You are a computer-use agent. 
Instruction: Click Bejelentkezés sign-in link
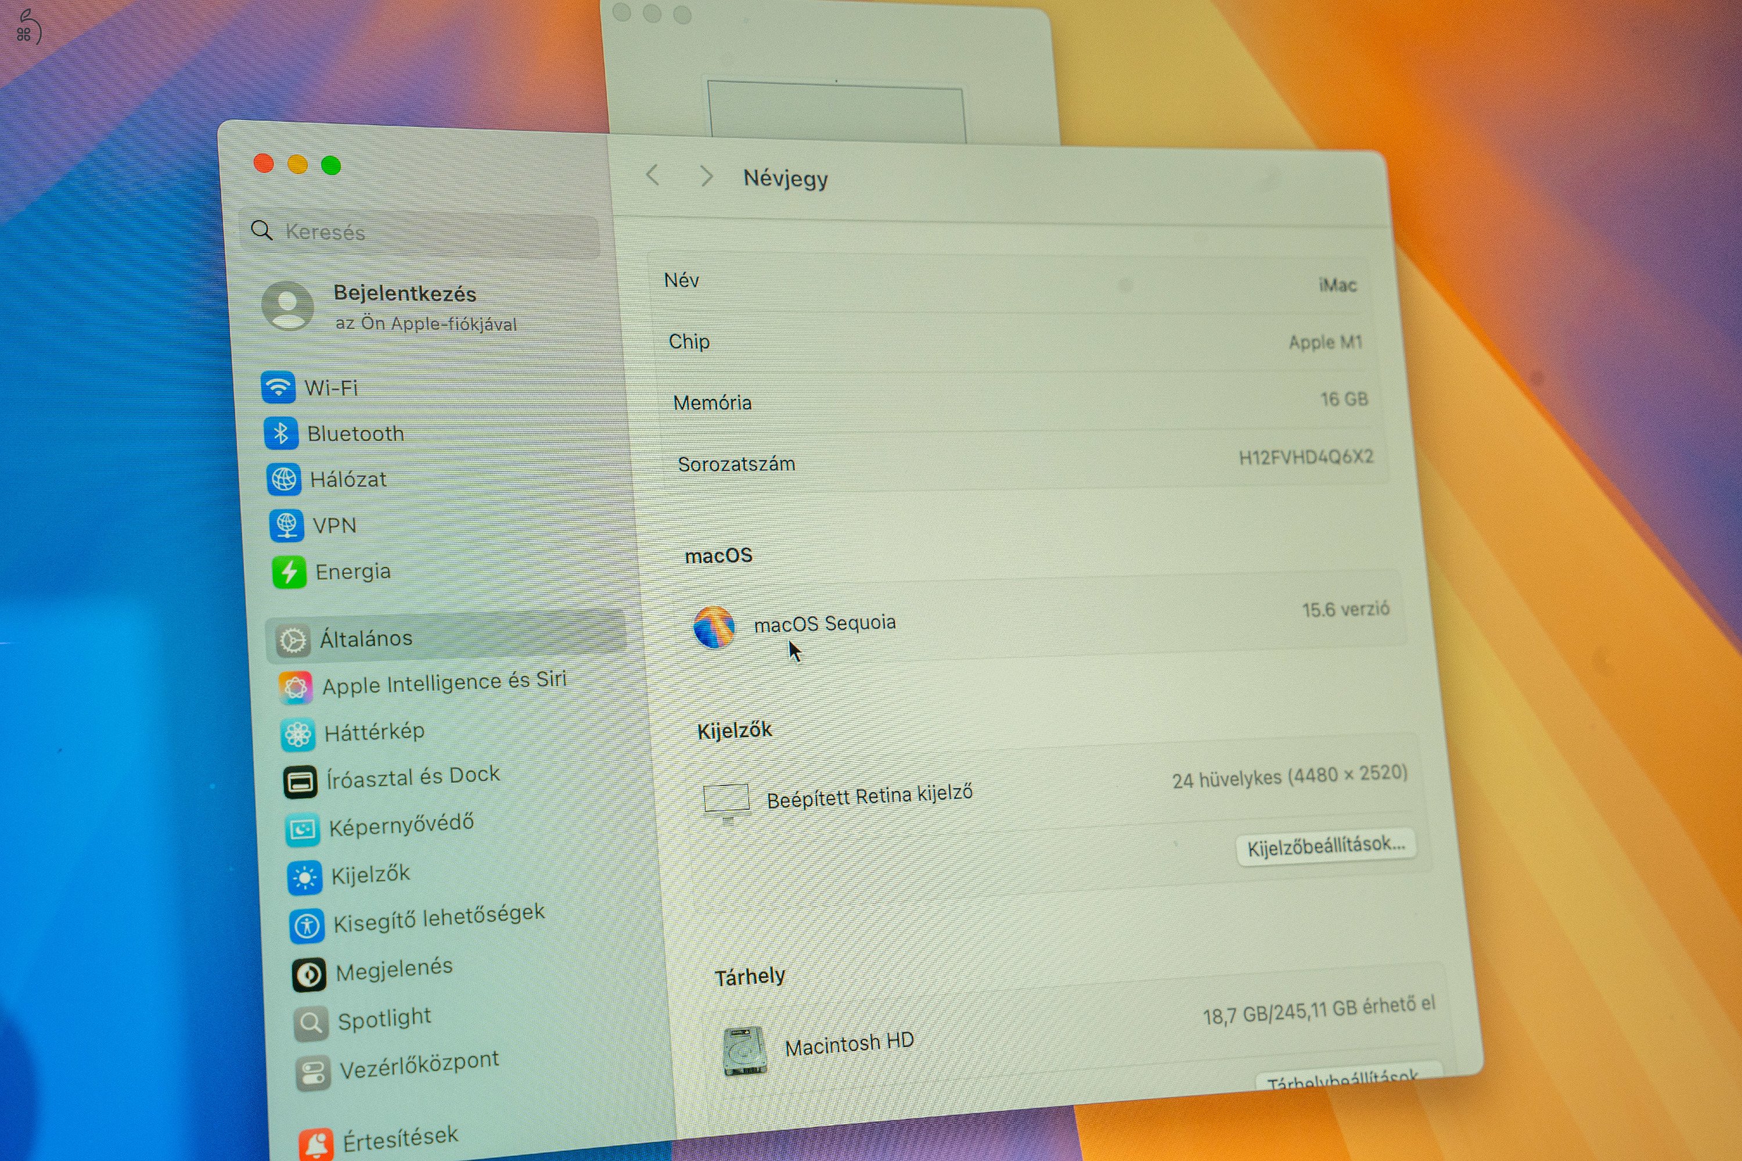click(405, 293)
